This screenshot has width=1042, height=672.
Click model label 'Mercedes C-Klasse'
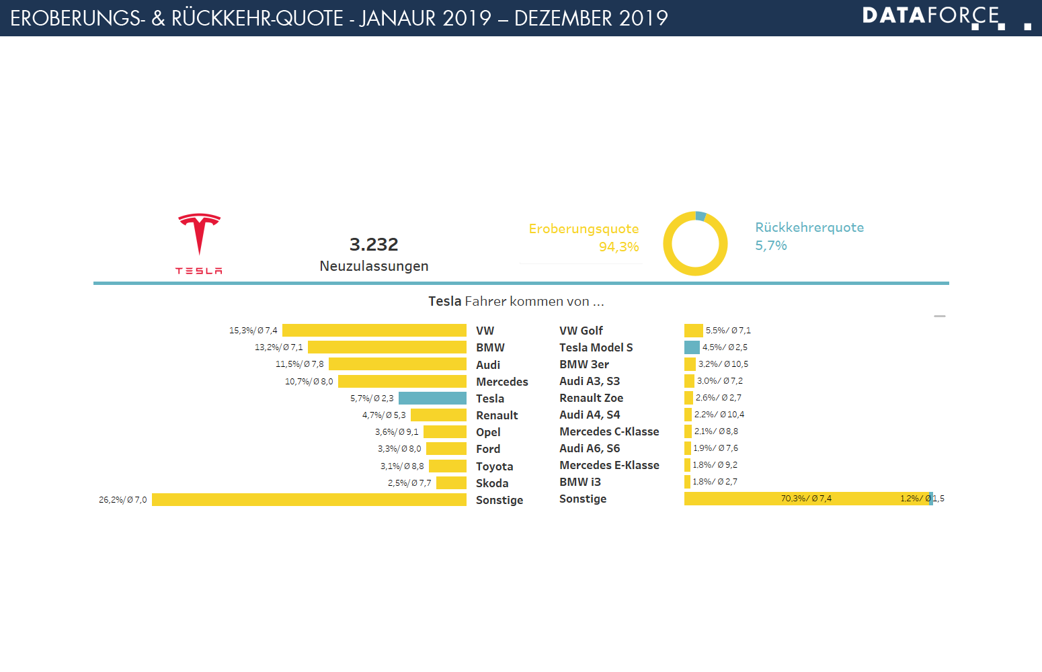coord(609,431)
